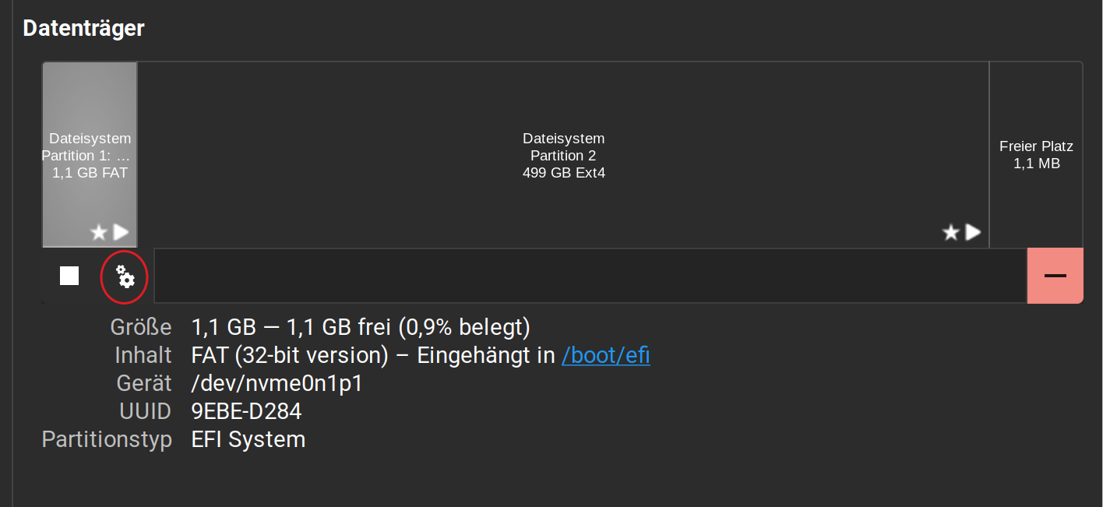
Task: Open the /boot/efi mount point link
Action: (605, 355)
